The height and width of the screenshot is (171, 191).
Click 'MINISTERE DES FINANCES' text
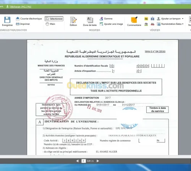(x=51, y=66)
